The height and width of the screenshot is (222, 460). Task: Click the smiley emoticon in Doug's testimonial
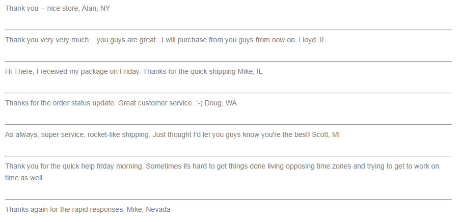(x=199, y=103)
